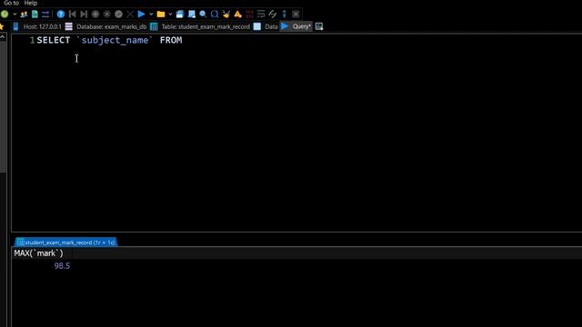Open the blue Help question-mark icon
This screenshot has height=327, width=582.
pyautogui.click(x=61, y=15)
